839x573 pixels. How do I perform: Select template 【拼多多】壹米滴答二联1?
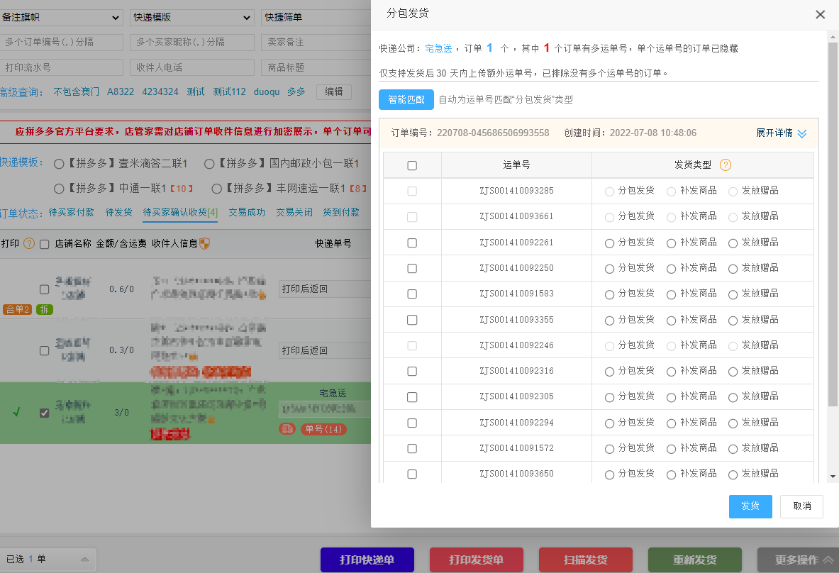(59, 165)
